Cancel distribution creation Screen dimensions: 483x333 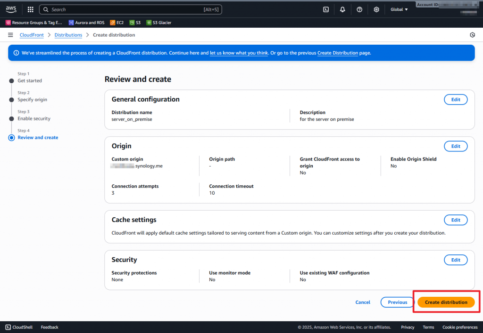[363, 302]
